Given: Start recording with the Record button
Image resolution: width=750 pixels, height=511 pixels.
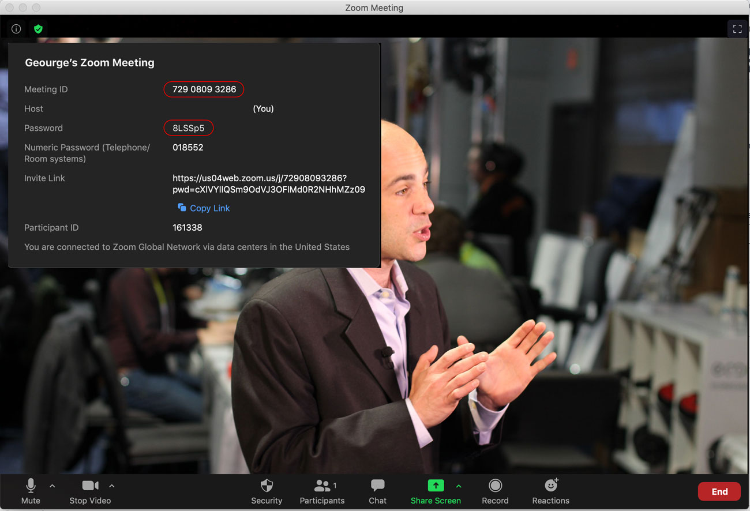Looking at the screenshot, I should 495,492.
